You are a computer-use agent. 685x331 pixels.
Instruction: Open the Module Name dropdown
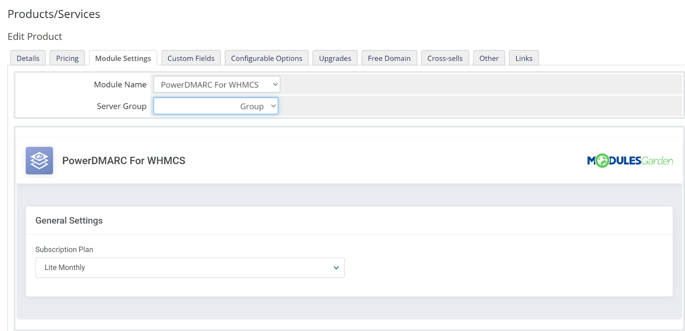pos(217,85)
